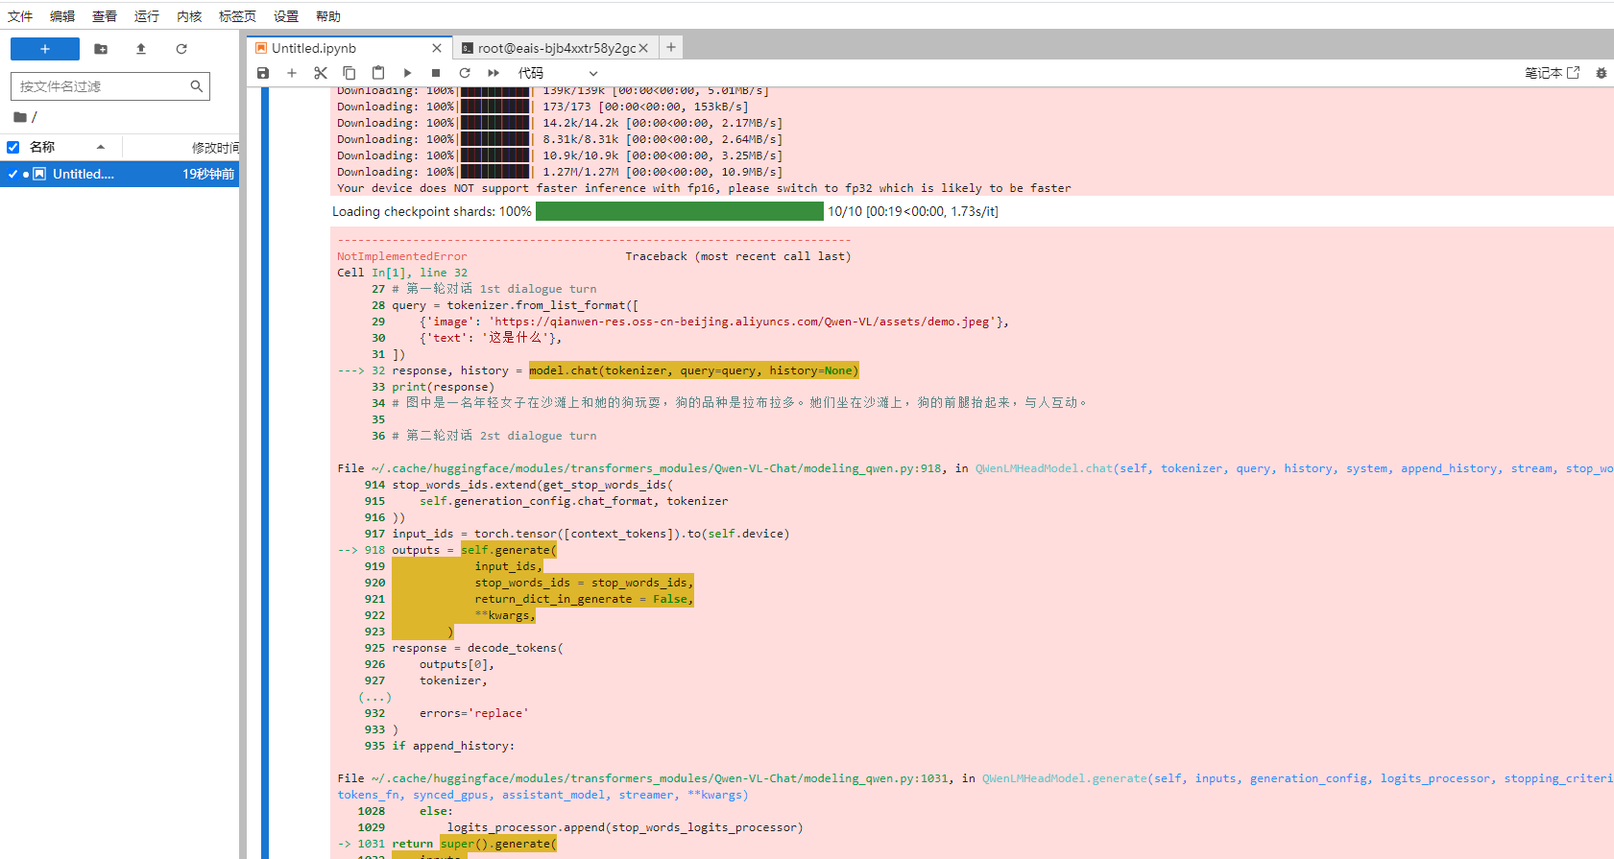Open a new tab with plus

point(671,47)
